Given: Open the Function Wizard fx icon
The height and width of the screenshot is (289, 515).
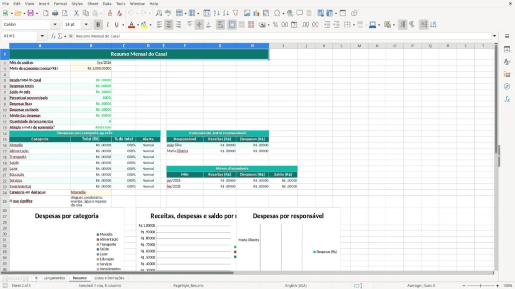Looking at the screenshot, I should coord(53,36).
